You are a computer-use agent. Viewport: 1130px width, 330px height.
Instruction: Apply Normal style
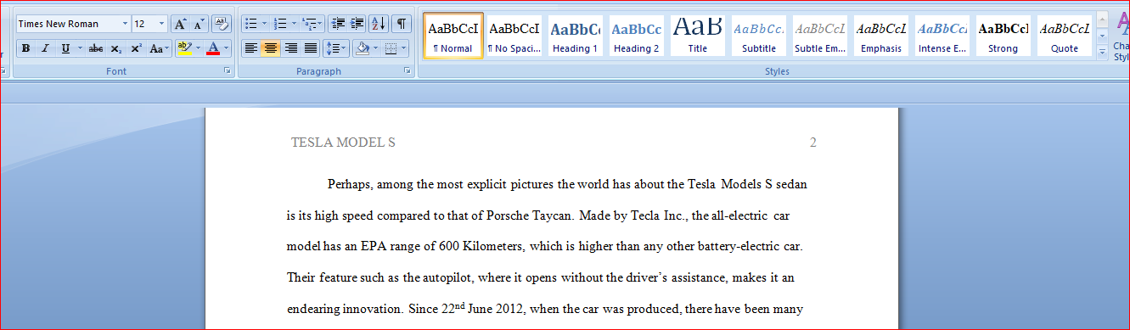[x=453, y=36]
